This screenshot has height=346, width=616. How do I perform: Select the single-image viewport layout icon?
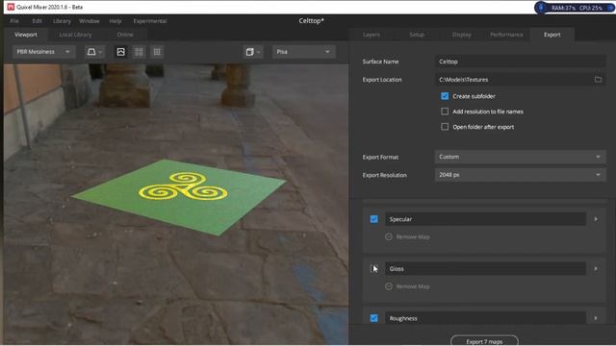click(x=121, y=52)
